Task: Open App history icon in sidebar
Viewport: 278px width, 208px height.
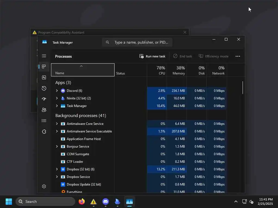Action: coord(44,88)
